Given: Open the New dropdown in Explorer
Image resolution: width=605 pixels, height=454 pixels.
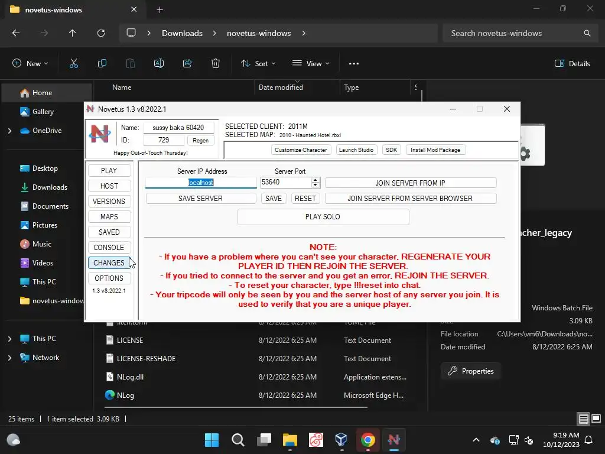Looking at the screenshot, I should click(31, 64).
